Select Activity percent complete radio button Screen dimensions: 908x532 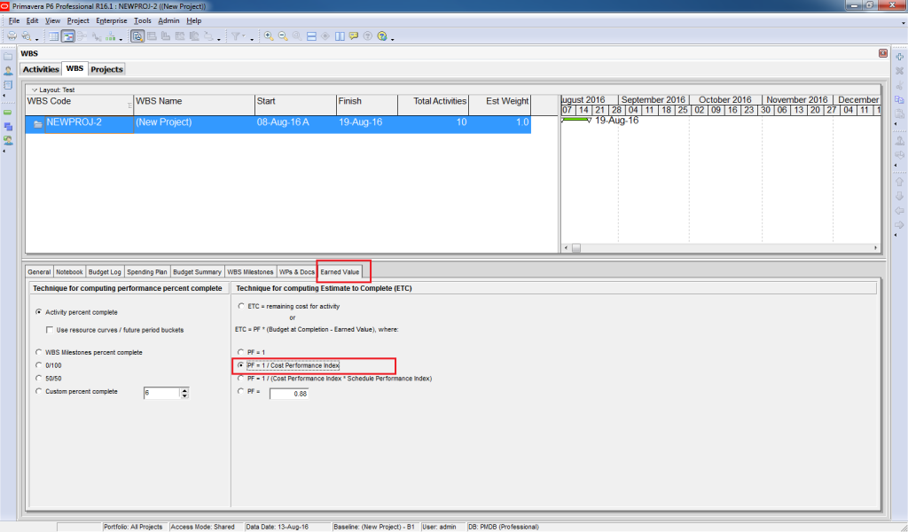point(39,311)
